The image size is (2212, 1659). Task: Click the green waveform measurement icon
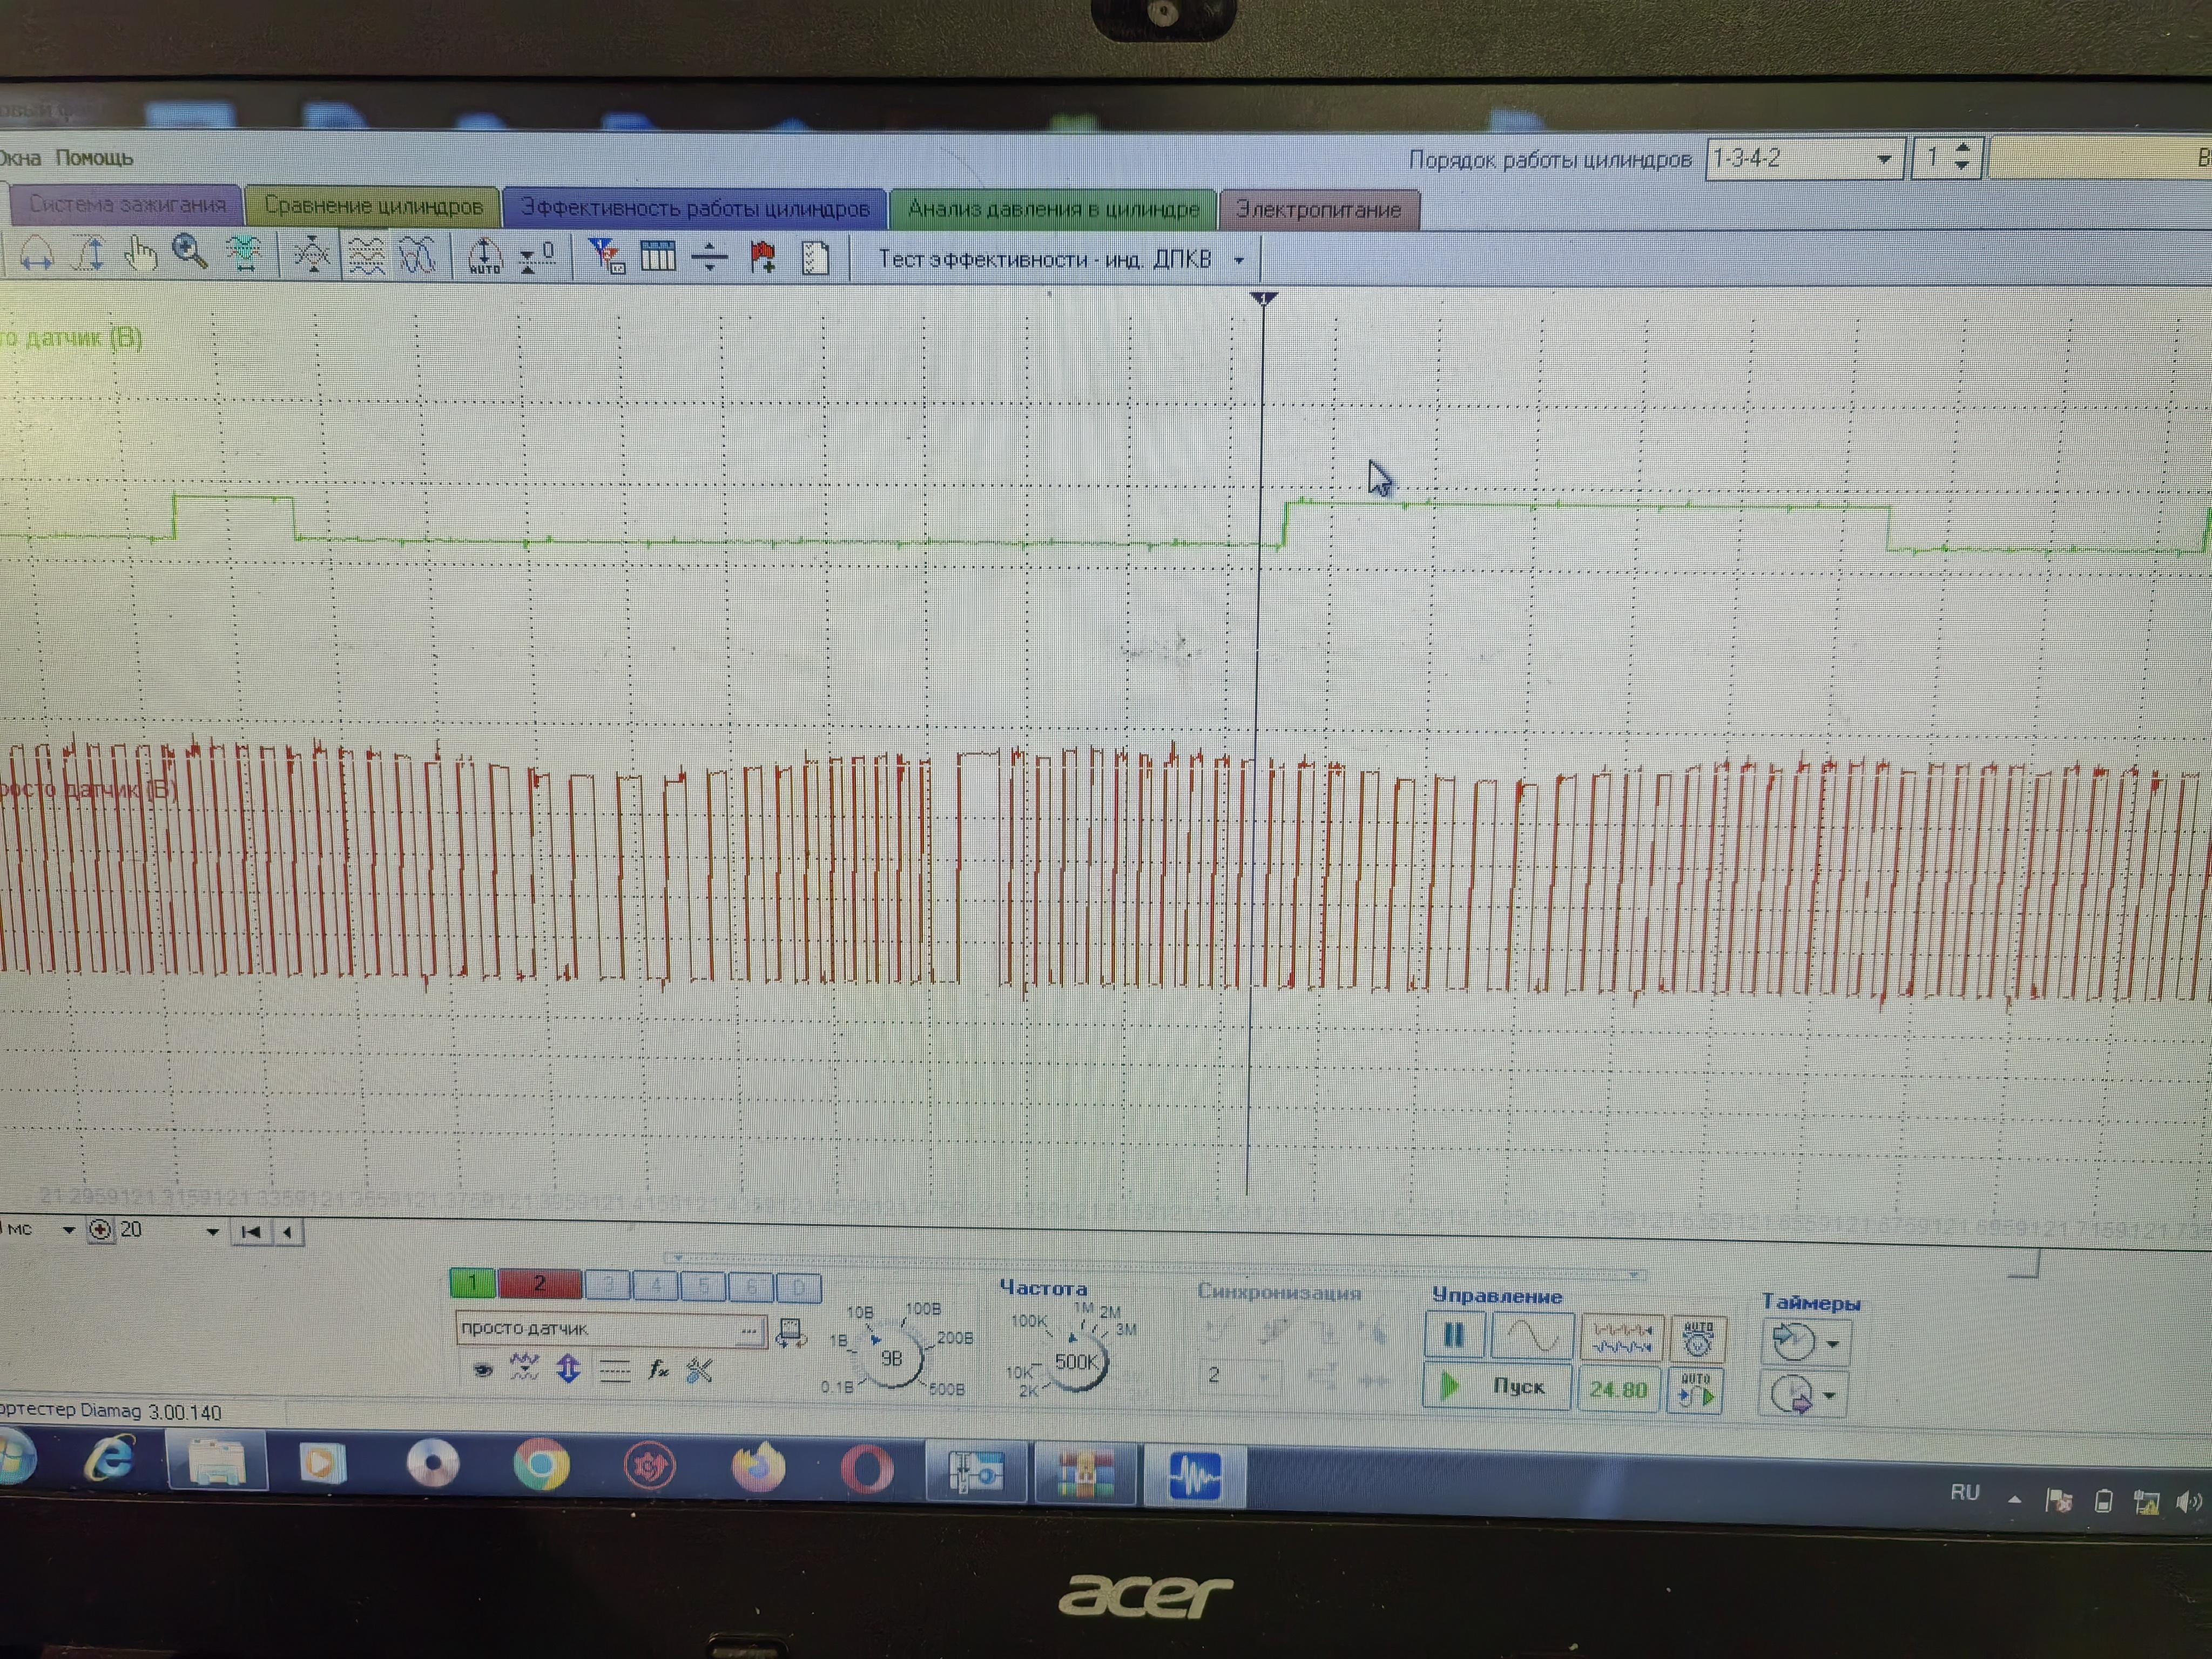(243, 254)
